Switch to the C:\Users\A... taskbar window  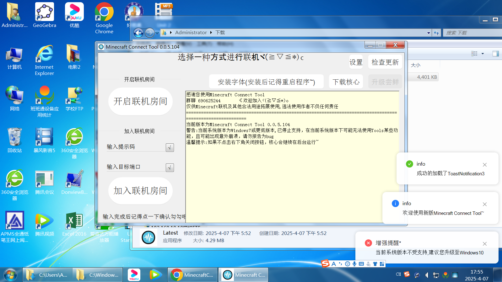point(47,275)
